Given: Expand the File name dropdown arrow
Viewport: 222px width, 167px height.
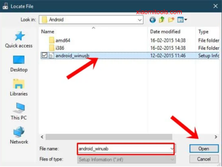Looking at the screenshot, I should click(172, 148).
